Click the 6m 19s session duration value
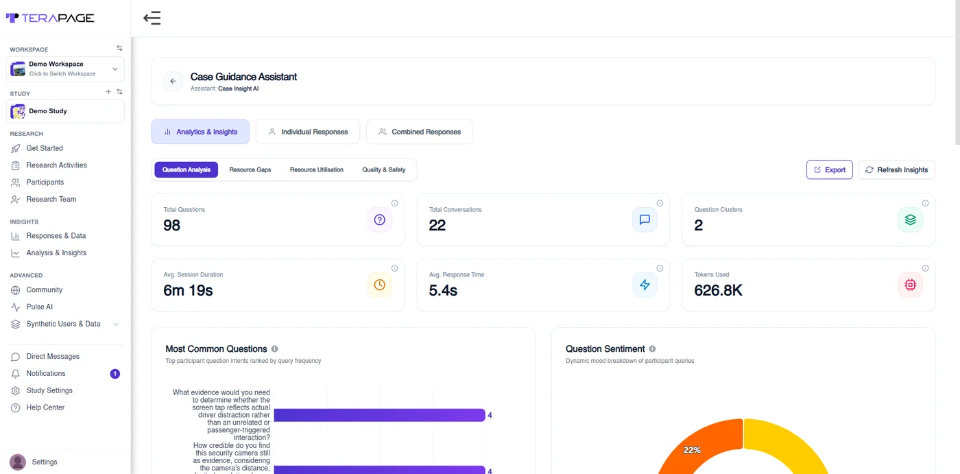Viewport: 960px width, 474px height. (x=188, y=291)
